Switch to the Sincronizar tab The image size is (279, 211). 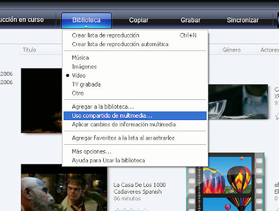pos(243,20)
